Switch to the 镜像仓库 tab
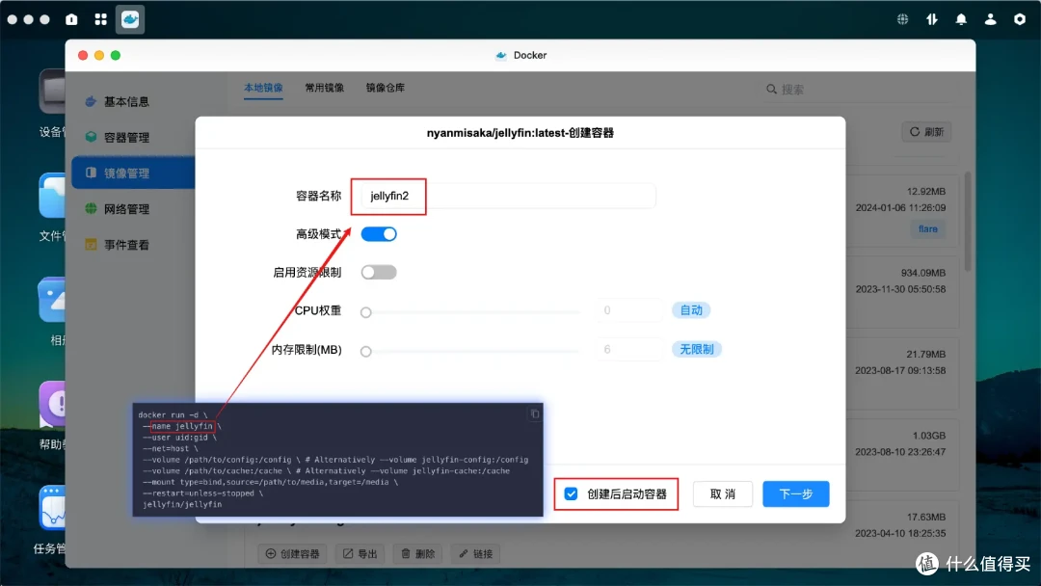This screenshot has width=1041, height=586. [x=385, y=88]
